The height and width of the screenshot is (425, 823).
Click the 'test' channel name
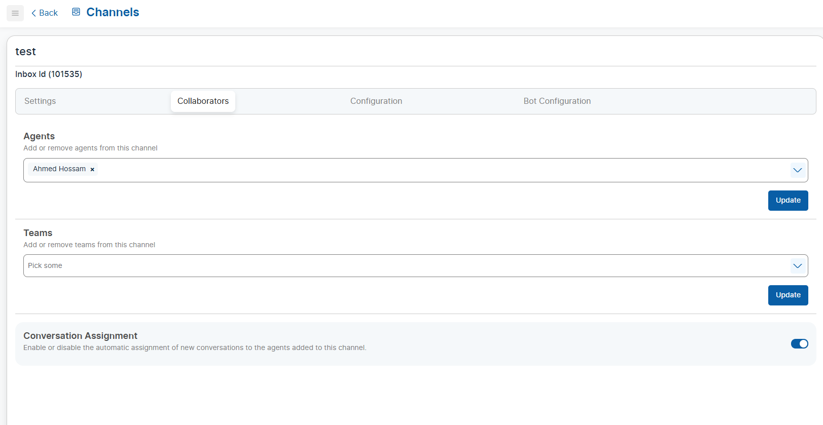(25, 52)
